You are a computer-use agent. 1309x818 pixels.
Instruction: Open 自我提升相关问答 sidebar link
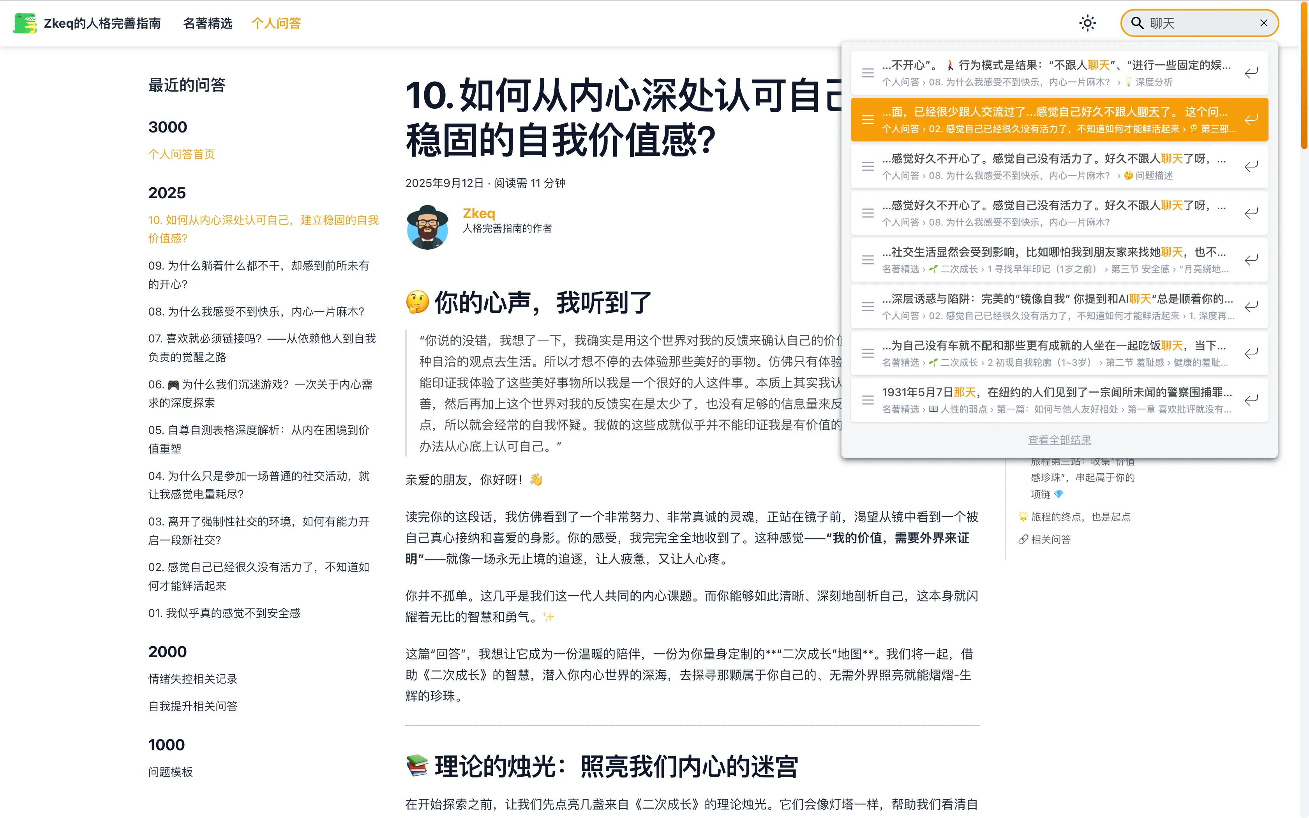tap(193, 706)
